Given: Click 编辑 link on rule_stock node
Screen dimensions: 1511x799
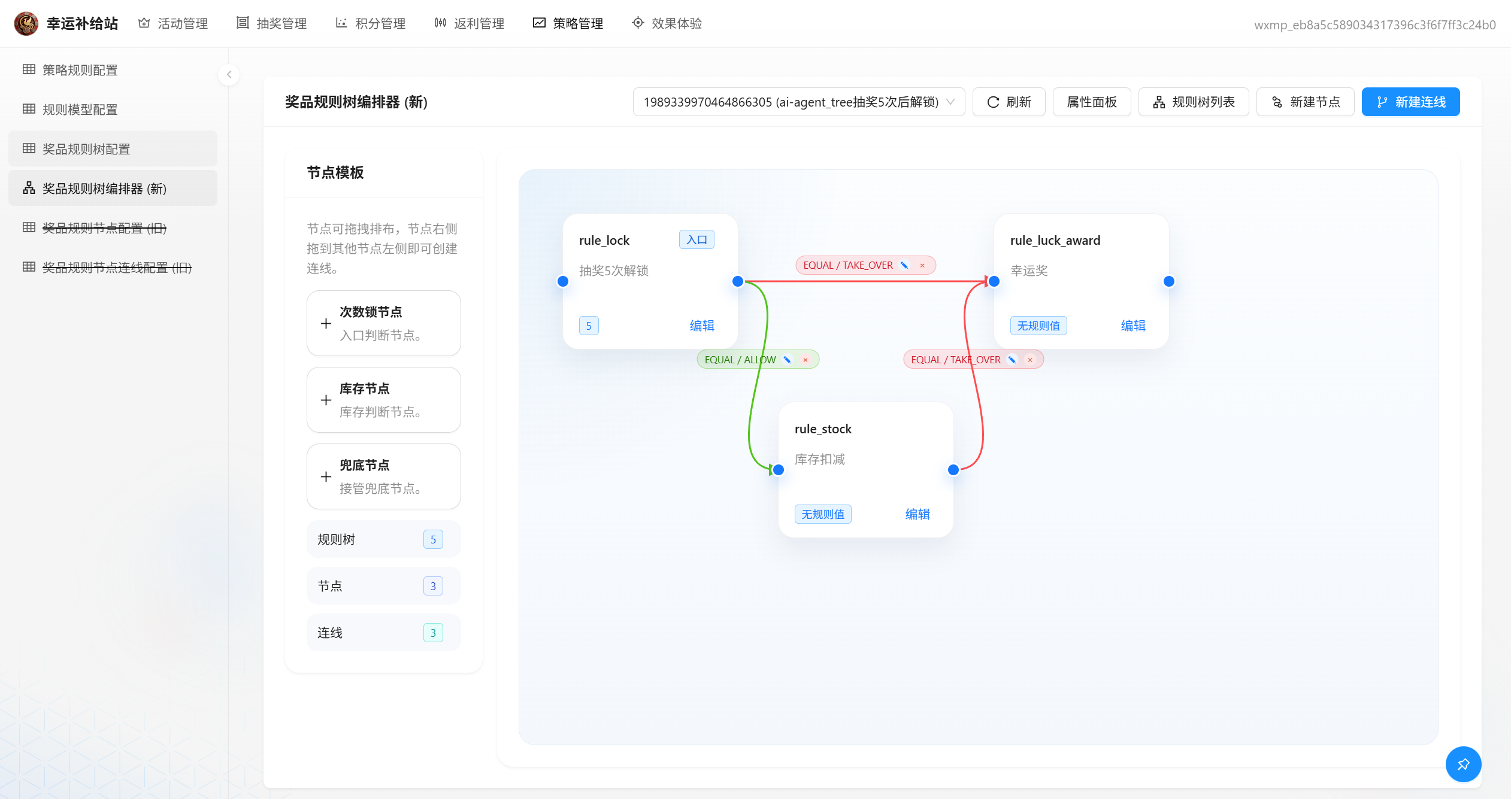Looking at the screenshot, I should click(917, 514).
